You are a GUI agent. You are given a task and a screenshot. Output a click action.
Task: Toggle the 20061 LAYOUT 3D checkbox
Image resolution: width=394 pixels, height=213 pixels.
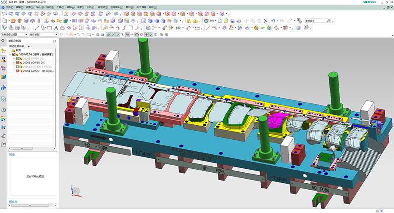click(x=18, y=71)
